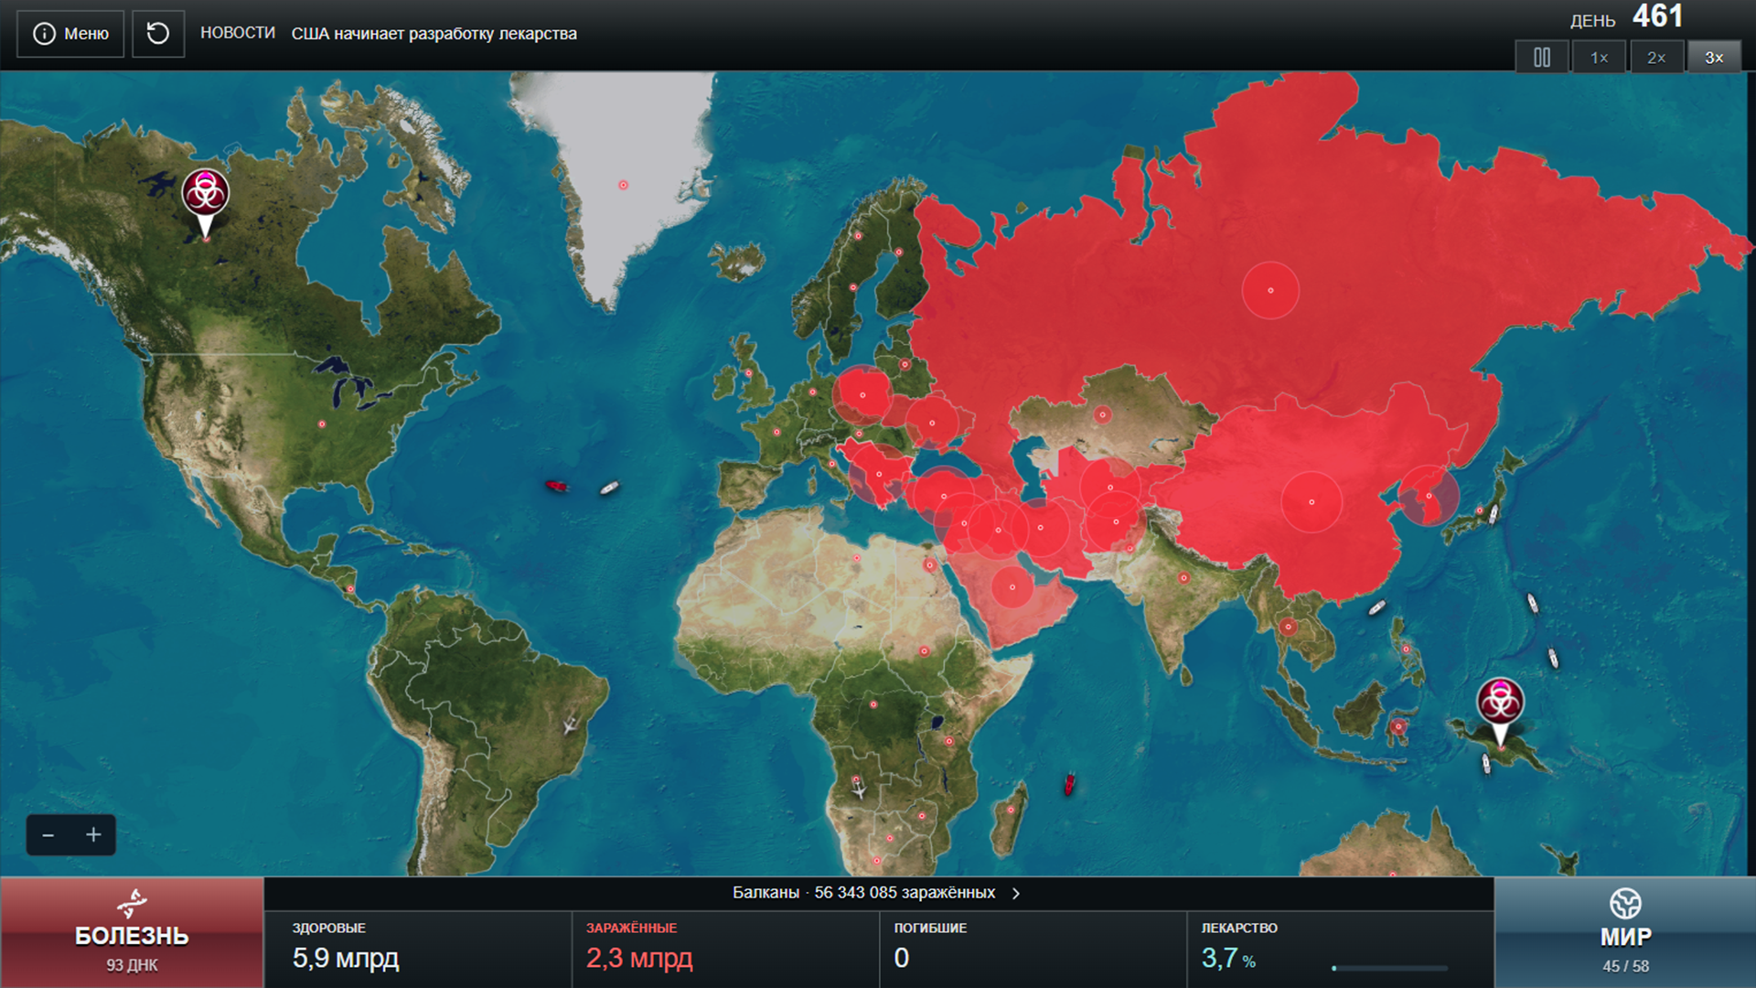Click the news headline США начинает разработку лекарства
The height and width of the screenshot is (988, 1756).
(x=434, y=34)
